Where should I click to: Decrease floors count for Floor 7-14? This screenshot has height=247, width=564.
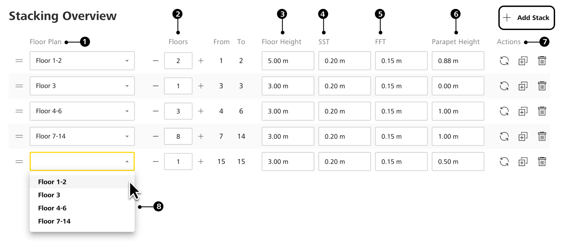click(x=156, y=136)
